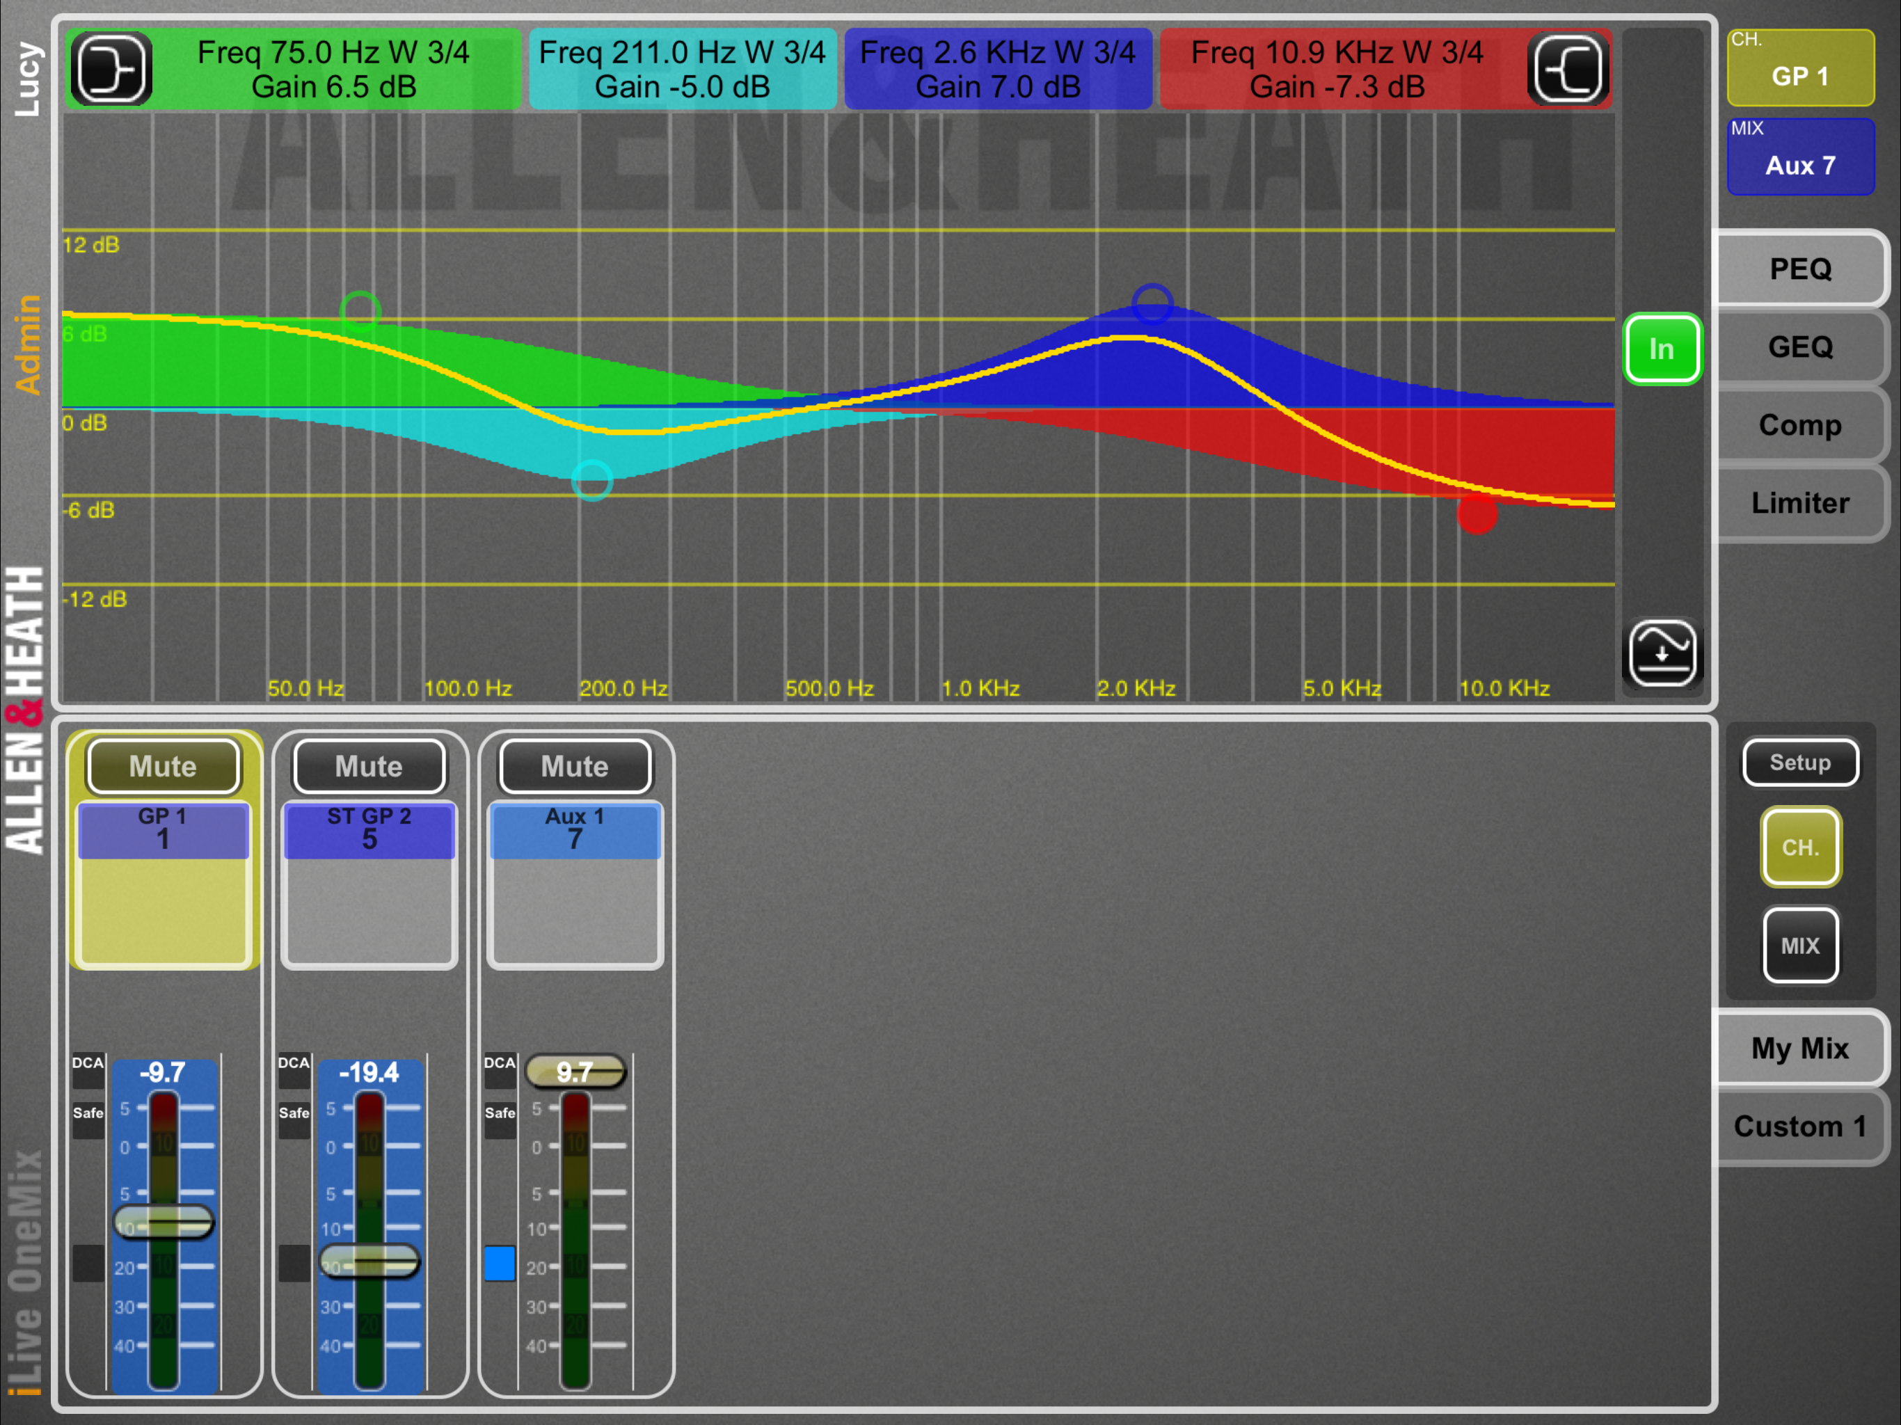This screenshot has height=1425, width=1901.
Task: Click the EQ curve library save icon
Action: point(1662,653)
